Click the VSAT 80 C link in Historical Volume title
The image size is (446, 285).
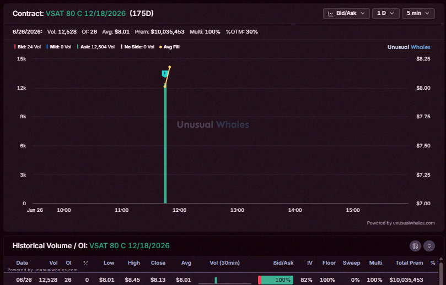click(130, 245)
